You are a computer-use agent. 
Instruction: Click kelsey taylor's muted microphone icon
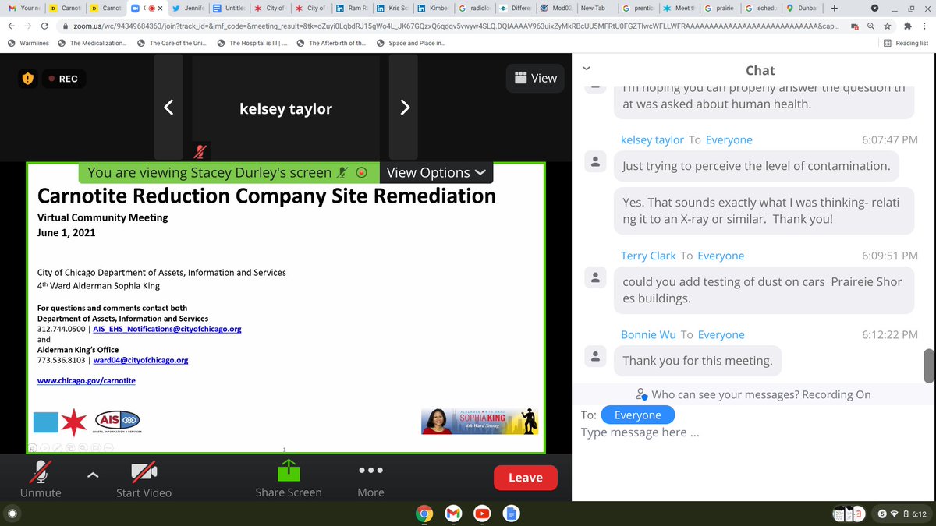201,150
